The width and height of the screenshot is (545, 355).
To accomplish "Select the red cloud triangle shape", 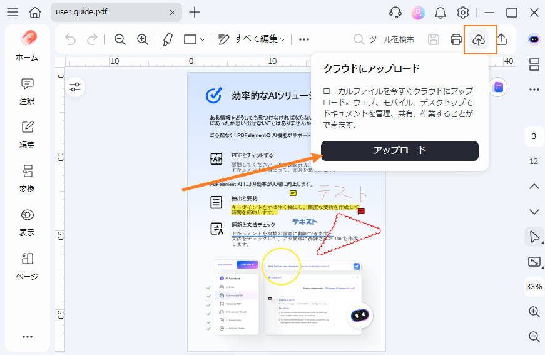I will 349,234.
